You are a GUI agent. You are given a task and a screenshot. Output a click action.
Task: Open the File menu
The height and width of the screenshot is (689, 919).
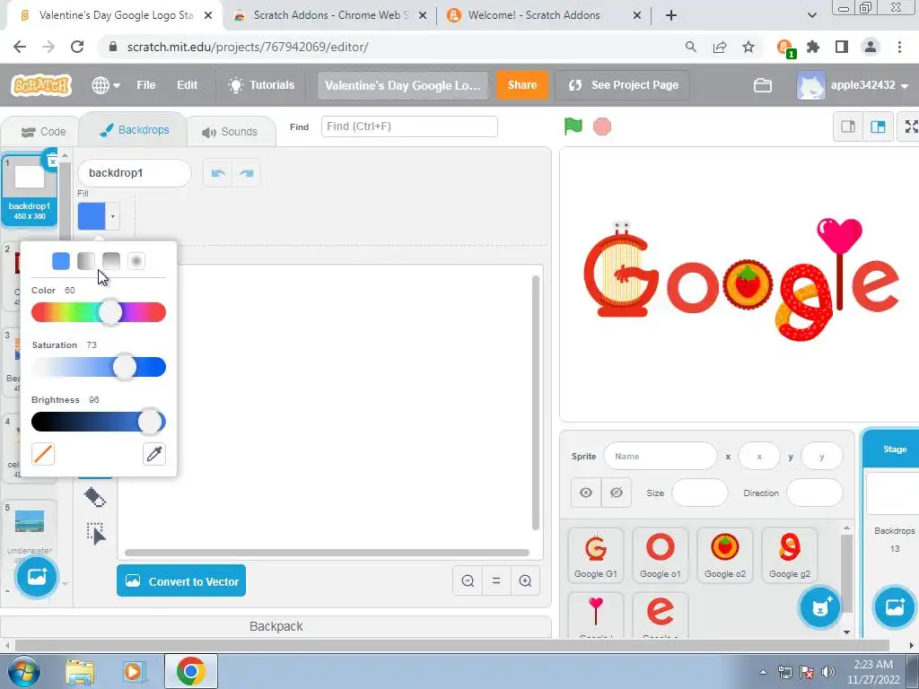point(146,85)
